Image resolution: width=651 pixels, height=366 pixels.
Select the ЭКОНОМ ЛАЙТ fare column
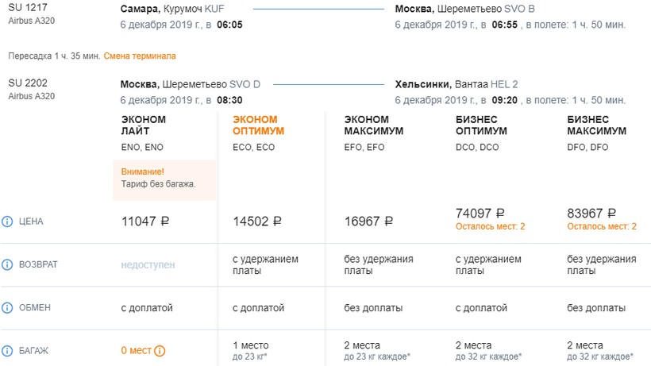coord(144,125)
